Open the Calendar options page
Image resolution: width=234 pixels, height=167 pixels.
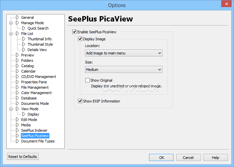click(x=28, y=71)
